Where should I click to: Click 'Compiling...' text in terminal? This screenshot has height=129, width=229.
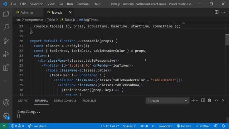click(x=29, y=112)
